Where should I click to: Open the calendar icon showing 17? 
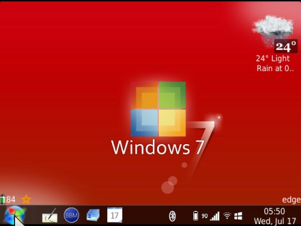pos(114,215)
